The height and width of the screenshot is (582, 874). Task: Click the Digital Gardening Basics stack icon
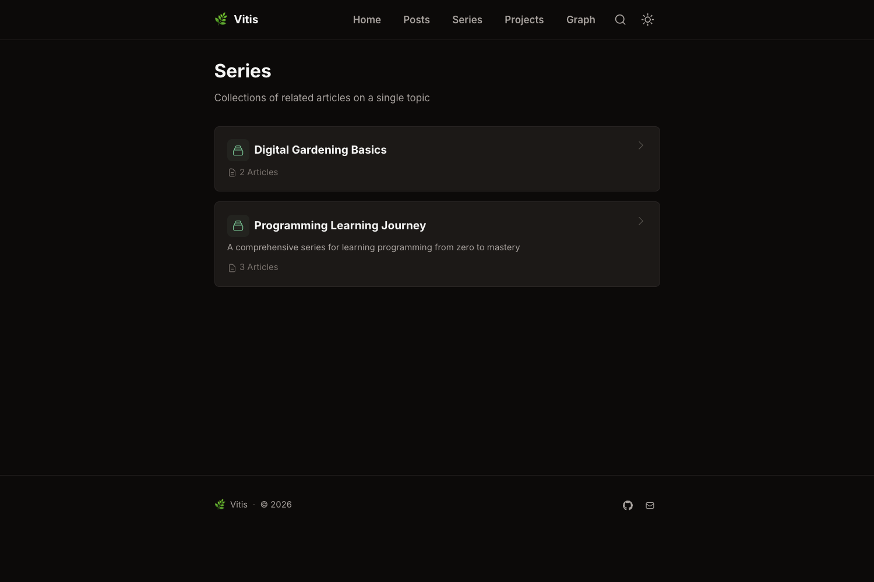coord(238,150)
